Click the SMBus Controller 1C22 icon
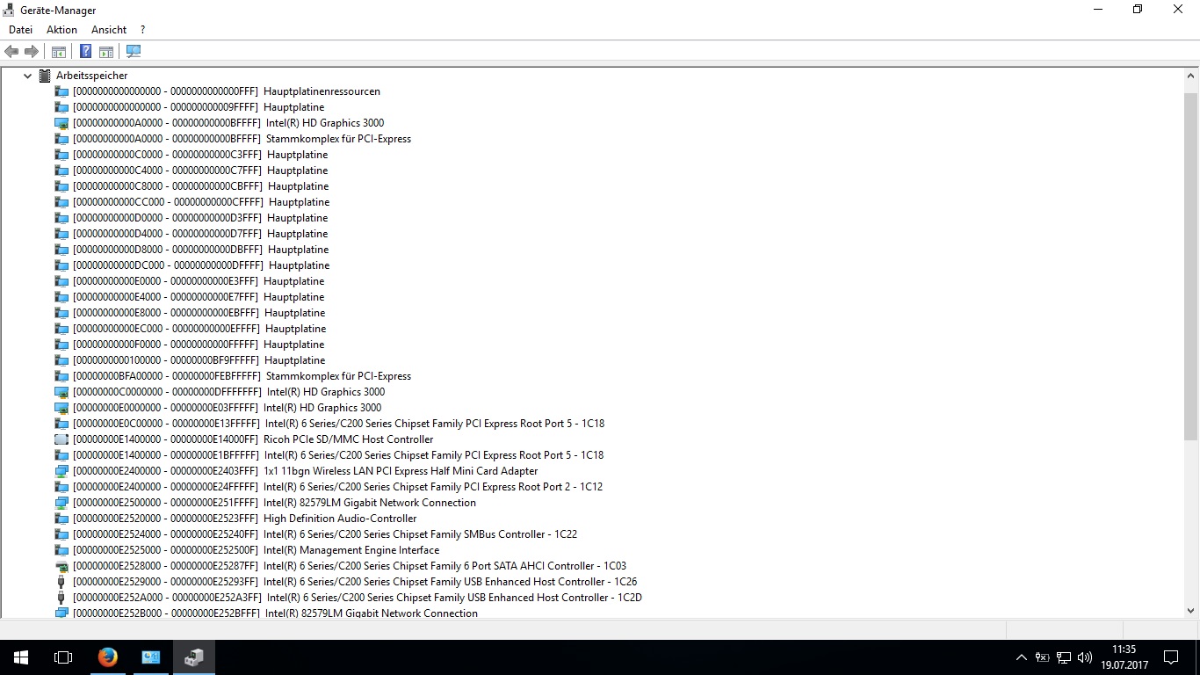1200x675 pixels. click(61, 534)
